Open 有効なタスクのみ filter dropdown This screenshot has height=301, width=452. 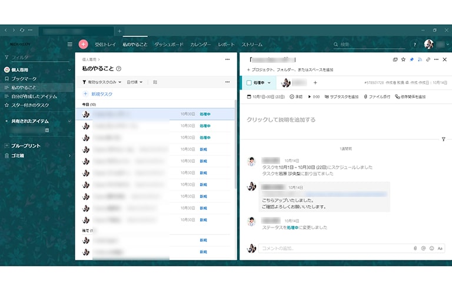102,82
